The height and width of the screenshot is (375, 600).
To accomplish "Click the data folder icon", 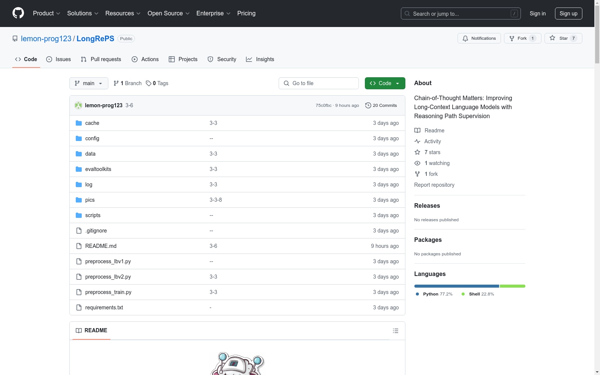I will (x=79, y=154).
